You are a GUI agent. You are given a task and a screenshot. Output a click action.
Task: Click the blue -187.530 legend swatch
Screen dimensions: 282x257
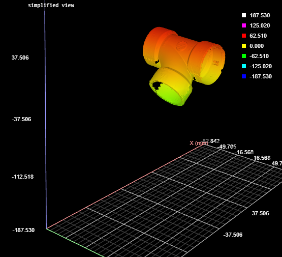pyautogui.click(x=244, y=76)
